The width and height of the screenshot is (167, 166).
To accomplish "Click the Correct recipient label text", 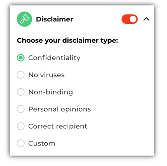I will click(58, 126).
